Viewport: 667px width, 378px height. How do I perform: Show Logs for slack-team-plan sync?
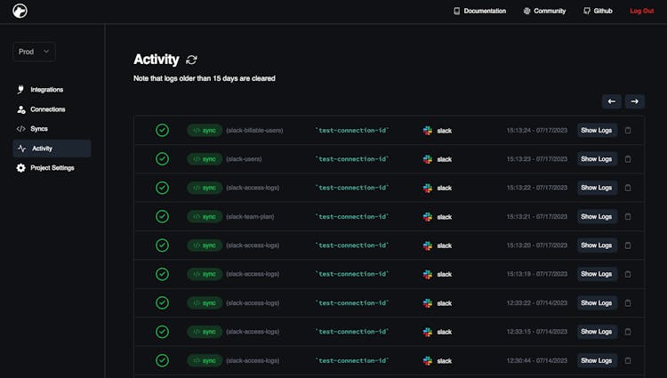[596, 216]
